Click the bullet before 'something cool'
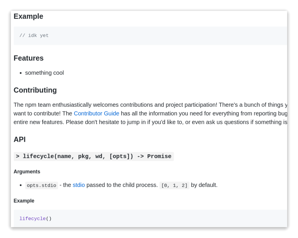The width and height of the screenshot is (298, 238). click(x=21, y=73)
